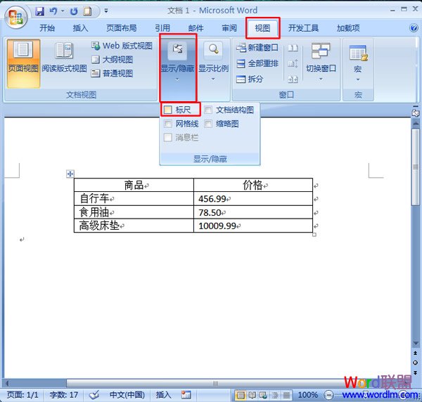Open 加载项 Add-ins tab
422x402 pixels.
coord(348,28)
